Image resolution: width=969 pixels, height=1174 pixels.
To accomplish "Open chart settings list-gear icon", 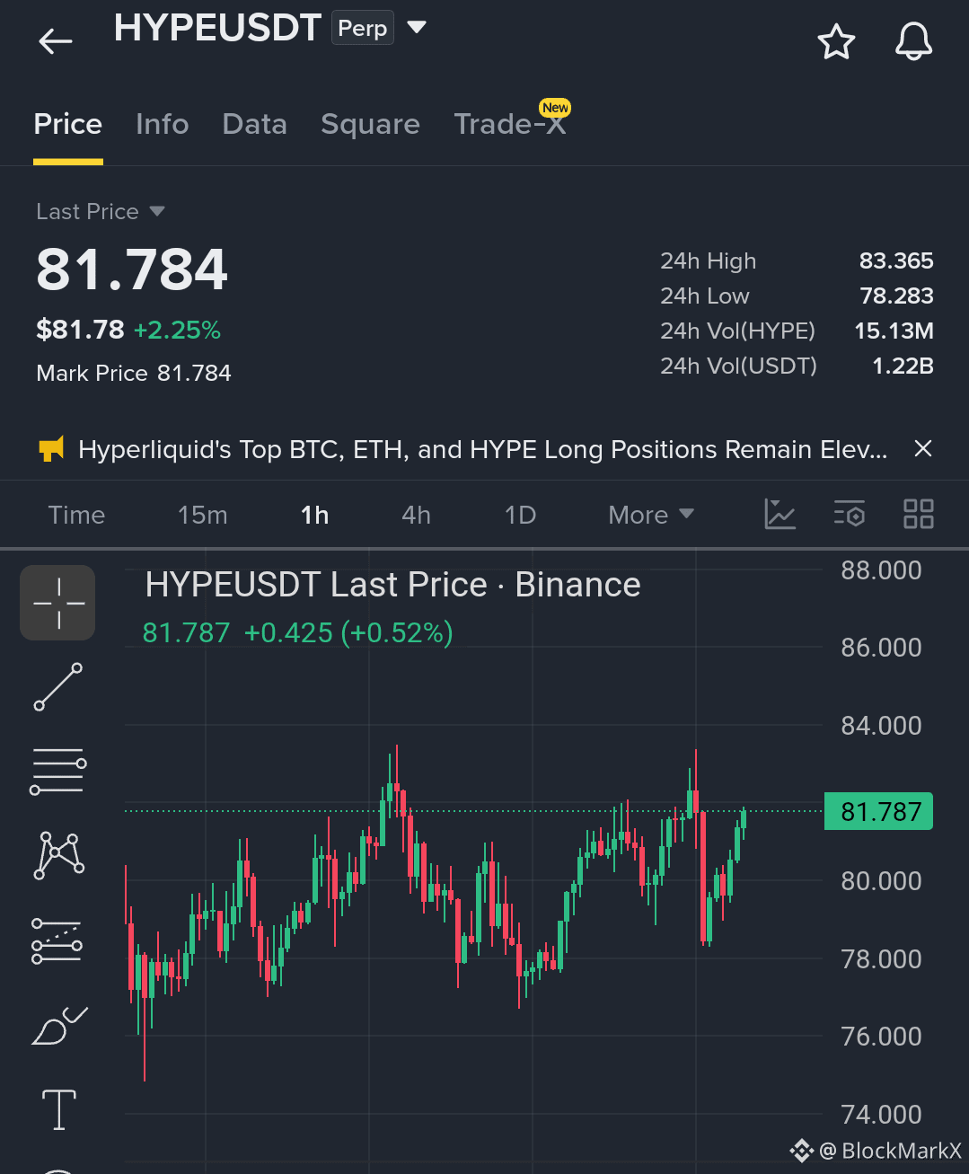I will tap(849, 514).
